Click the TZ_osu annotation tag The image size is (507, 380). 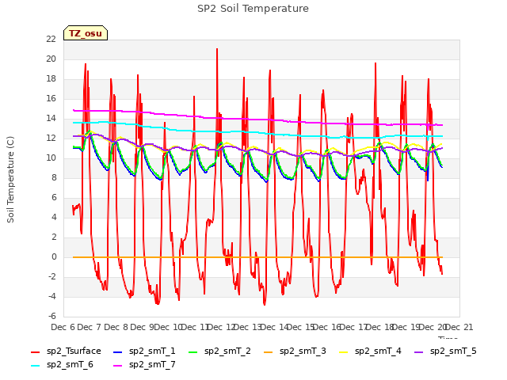(86, 33)
